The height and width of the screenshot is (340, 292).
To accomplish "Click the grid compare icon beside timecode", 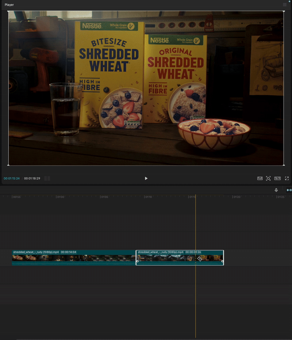I will (47, 178).
